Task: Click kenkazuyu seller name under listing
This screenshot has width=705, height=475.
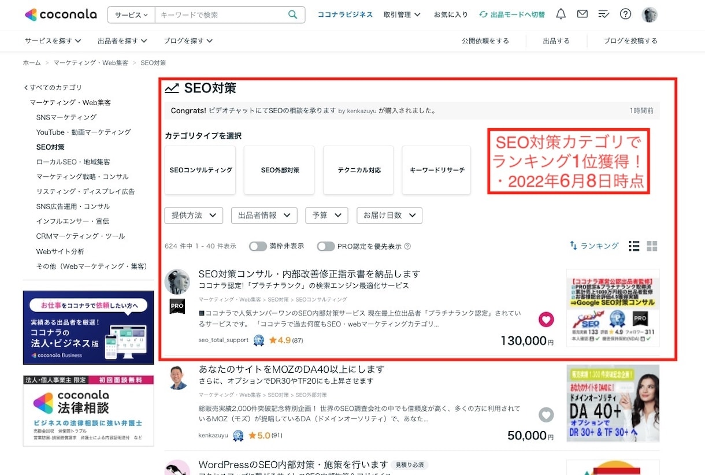Action: tap(213, 436)
